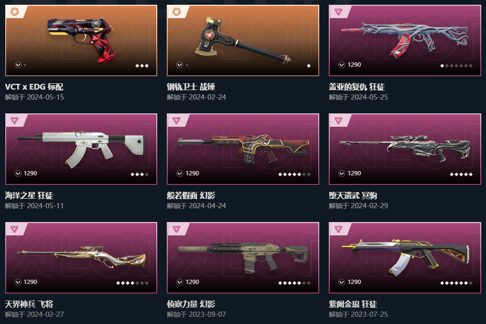Click the VP currency icon on 堕天遗武 冥驹 card
486x324 pixels.
tap(342, 173)
